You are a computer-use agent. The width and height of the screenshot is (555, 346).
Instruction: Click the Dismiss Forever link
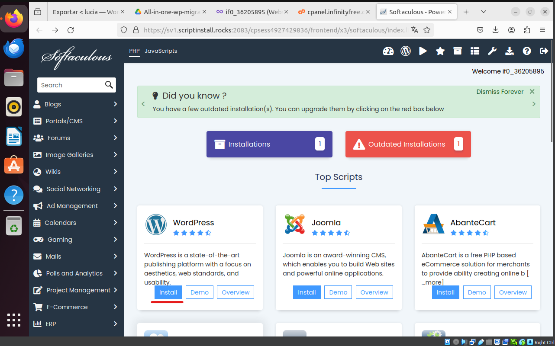(500, 92)
